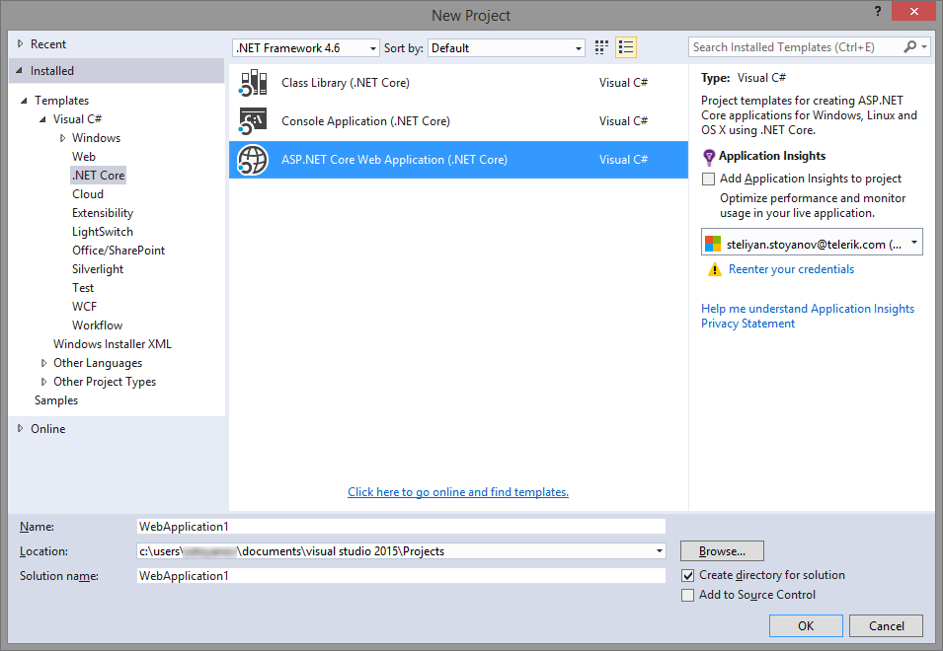Select the Samples node
This screenshot has width=943, height=651.
pyautogui.click(x=56, y=399)
